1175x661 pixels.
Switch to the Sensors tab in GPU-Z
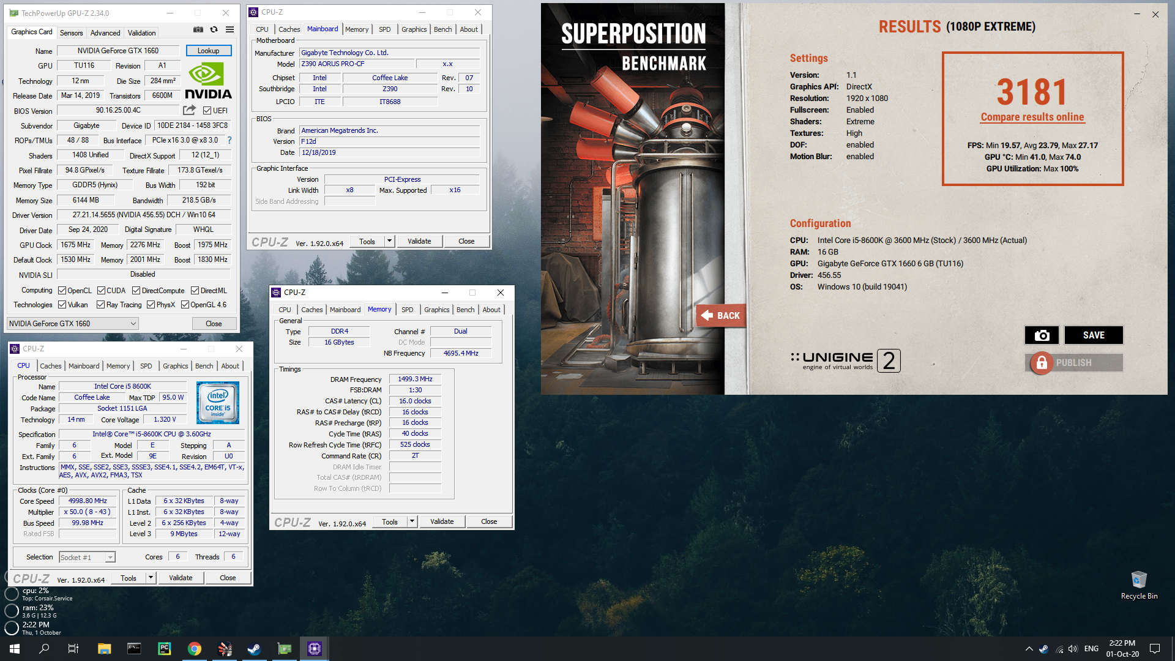[71, 33]
